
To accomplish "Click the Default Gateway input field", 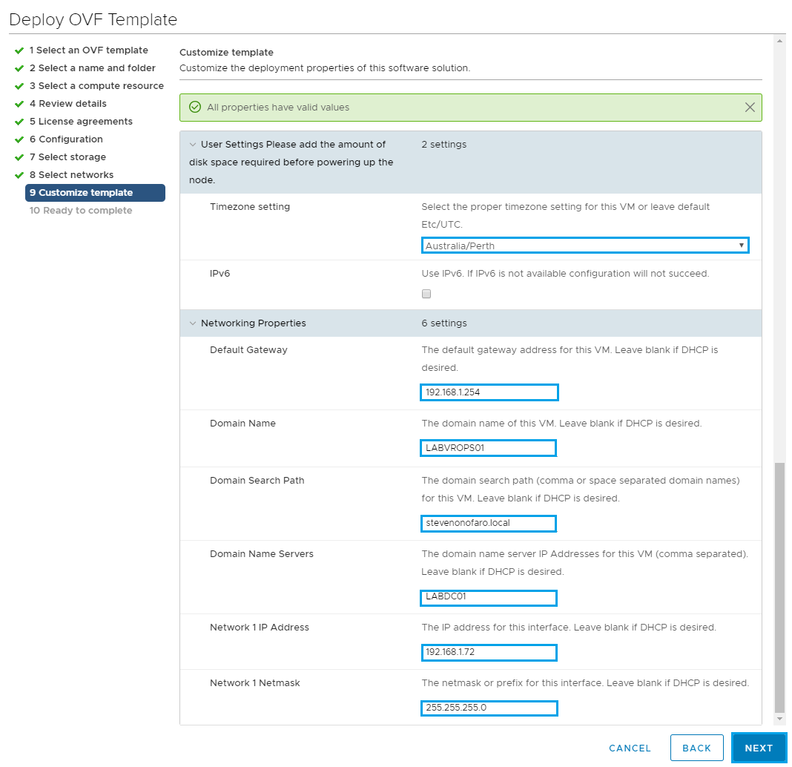I will point(489,392).
